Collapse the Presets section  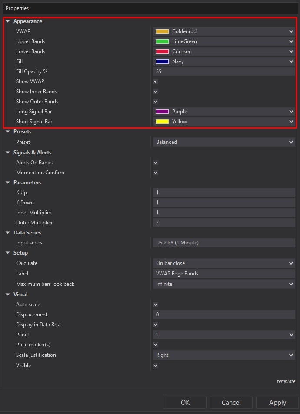(8, 131)
